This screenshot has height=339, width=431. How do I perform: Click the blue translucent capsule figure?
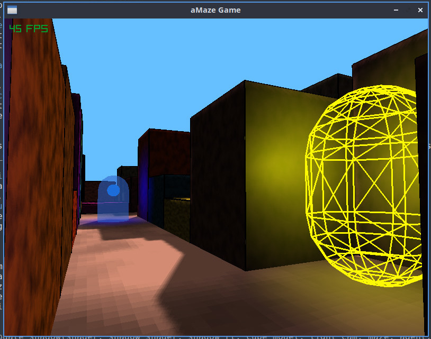(113, 199)
